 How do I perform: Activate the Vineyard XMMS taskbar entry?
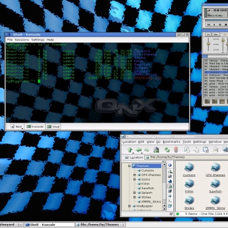pyautogui.click(x=11, y=225)
